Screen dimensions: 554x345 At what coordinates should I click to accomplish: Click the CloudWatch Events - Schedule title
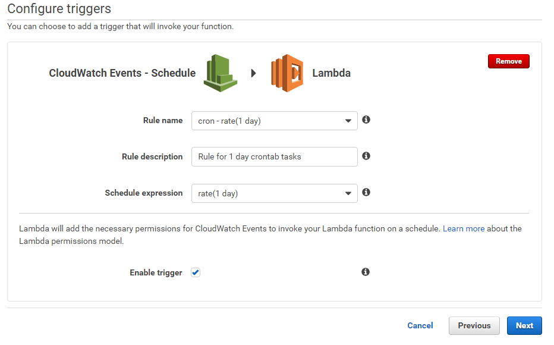click(x=122, y=73)
